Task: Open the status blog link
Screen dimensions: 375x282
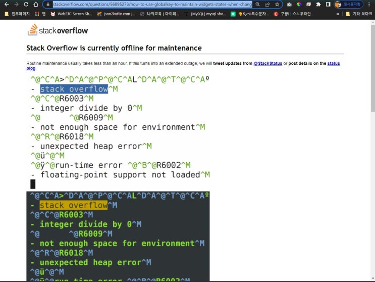Action: click(x=333, y=63)
